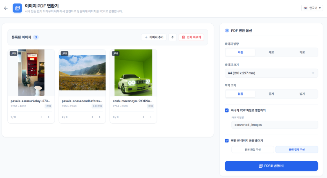Move image 1/3 right with next arrow
Screen dimensions: 327x178
[49, 117]
